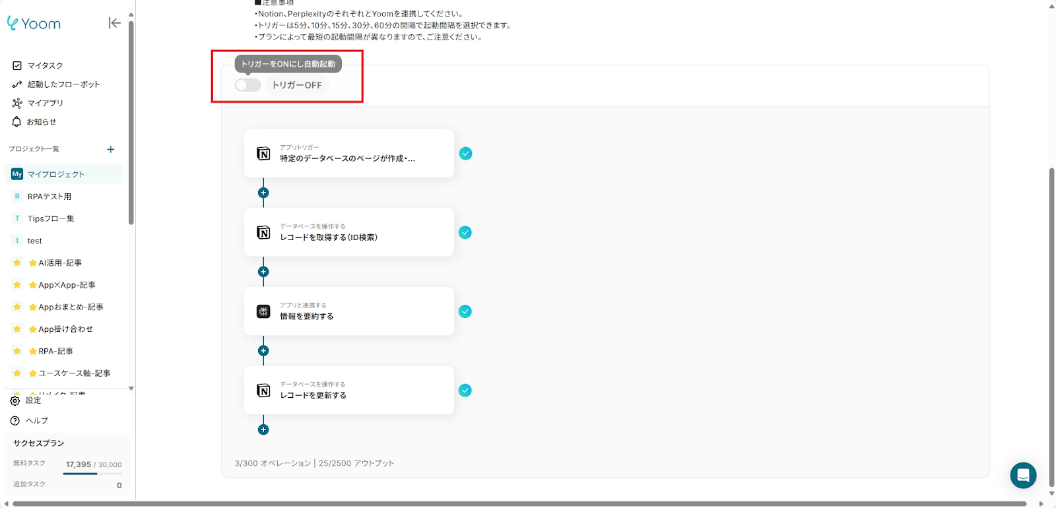Select マイプロジェクト in the project list
The width and height of the screenshot is (1056, 508).
(x=64, y=174)
